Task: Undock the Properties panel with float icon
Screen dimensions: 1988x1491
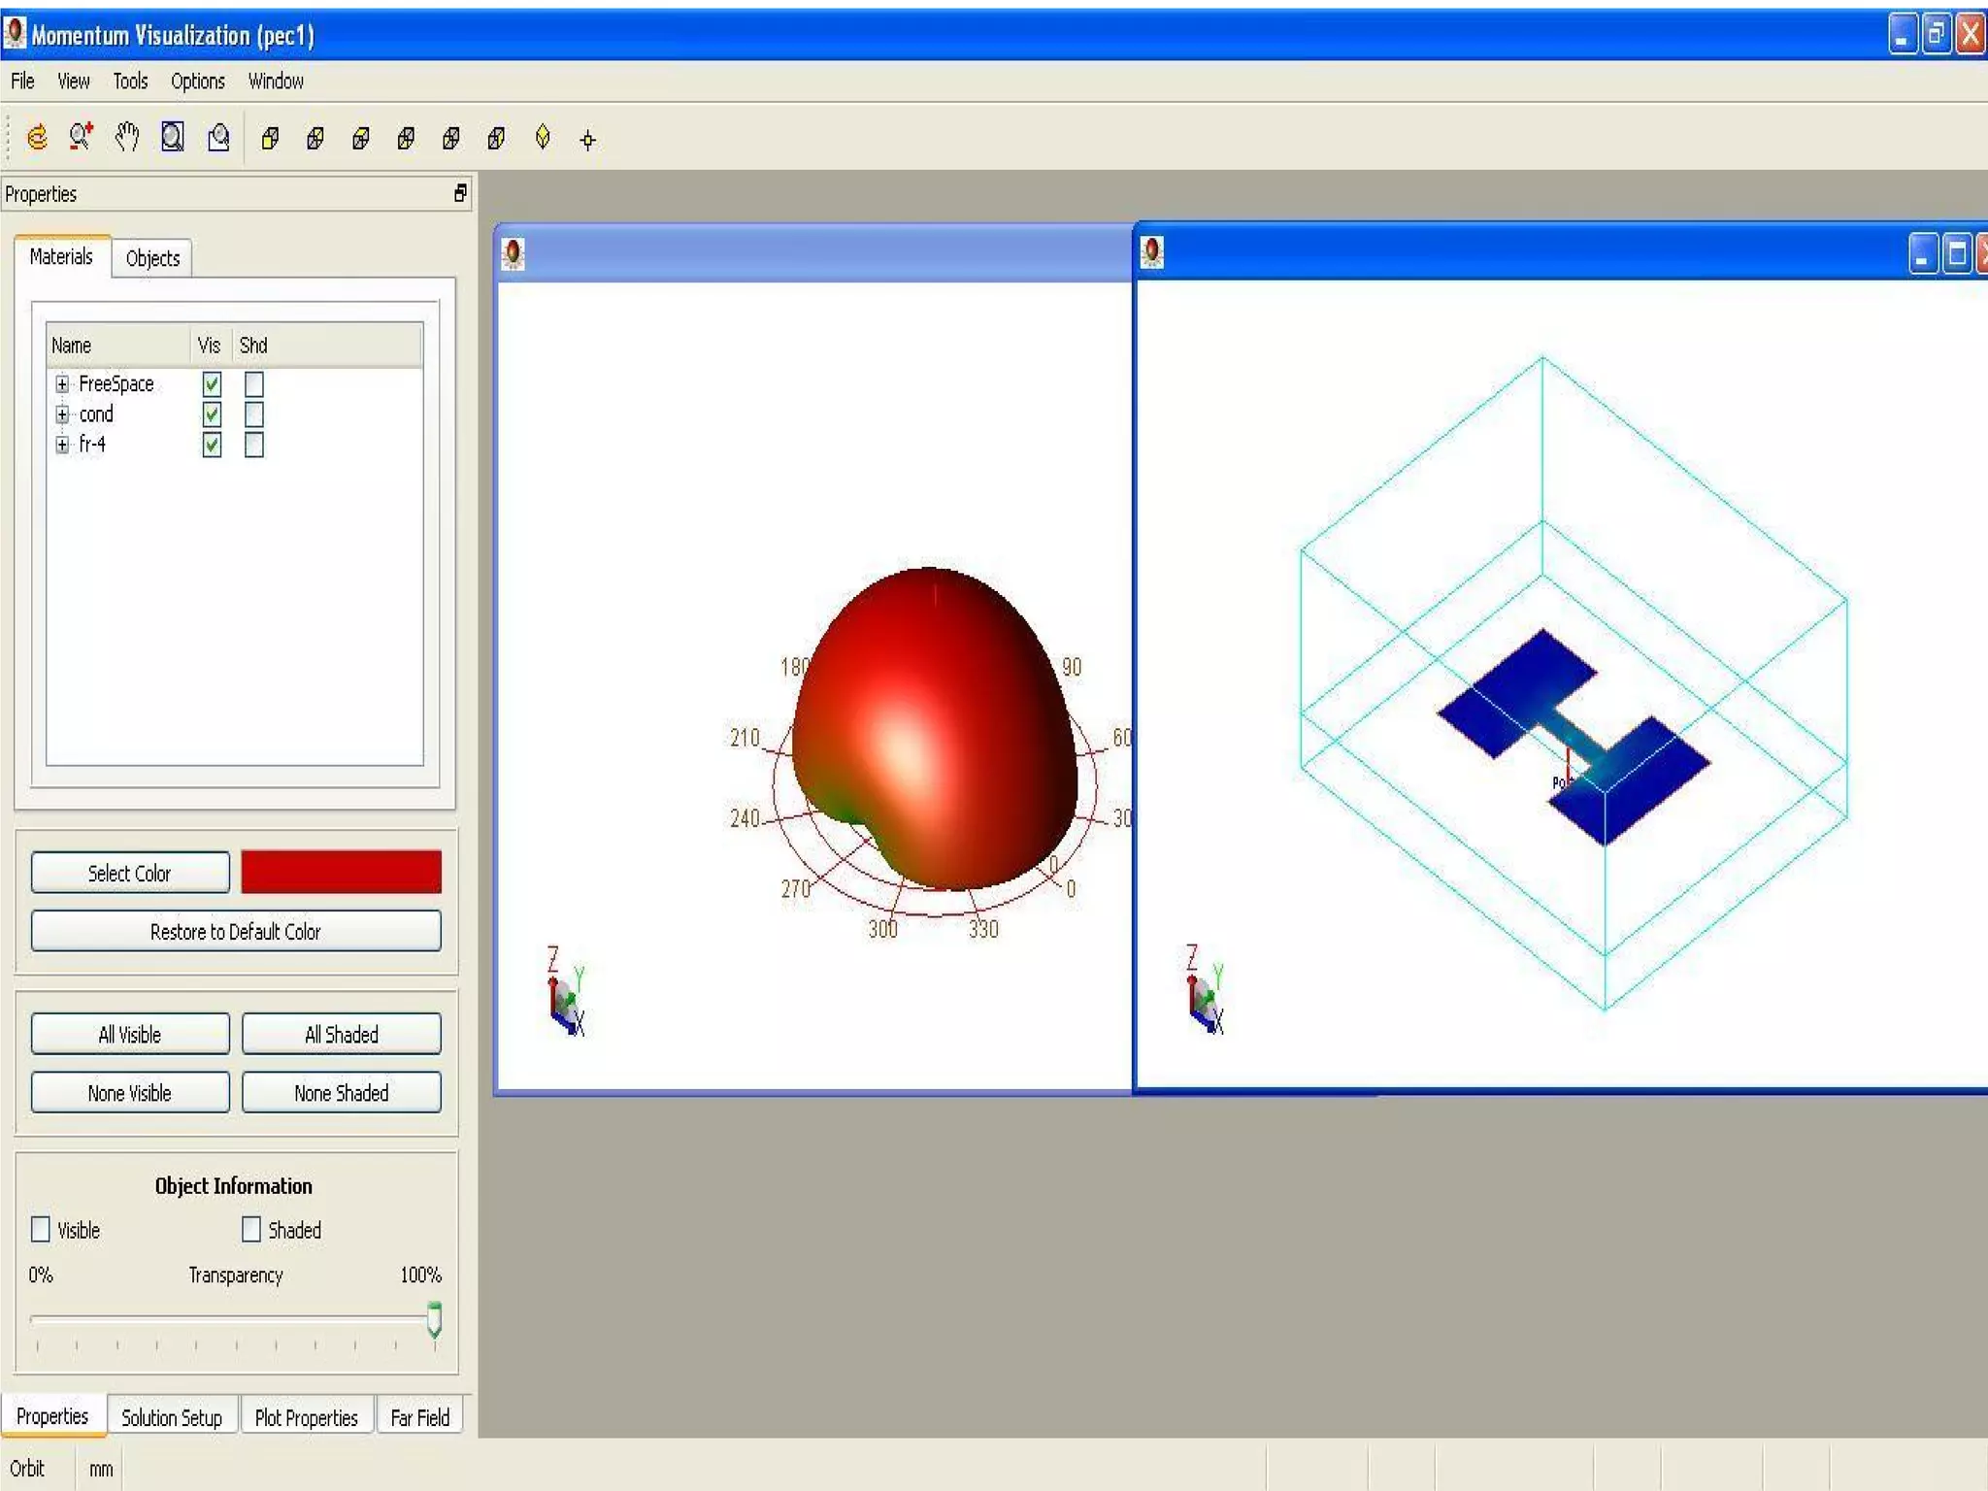Action: [x=460, y=193]
